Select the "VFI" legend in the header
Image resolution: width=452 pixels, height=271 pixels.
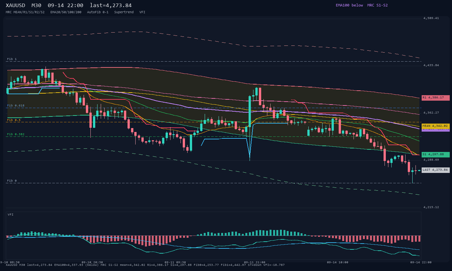(142, 12)
